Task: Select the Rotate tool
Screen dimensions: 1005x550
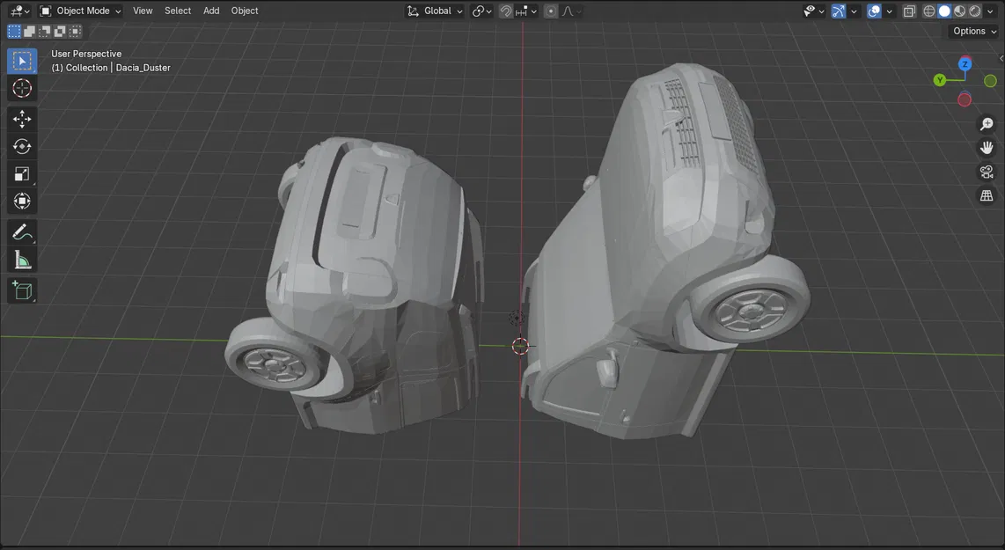Action: [22, 146]
